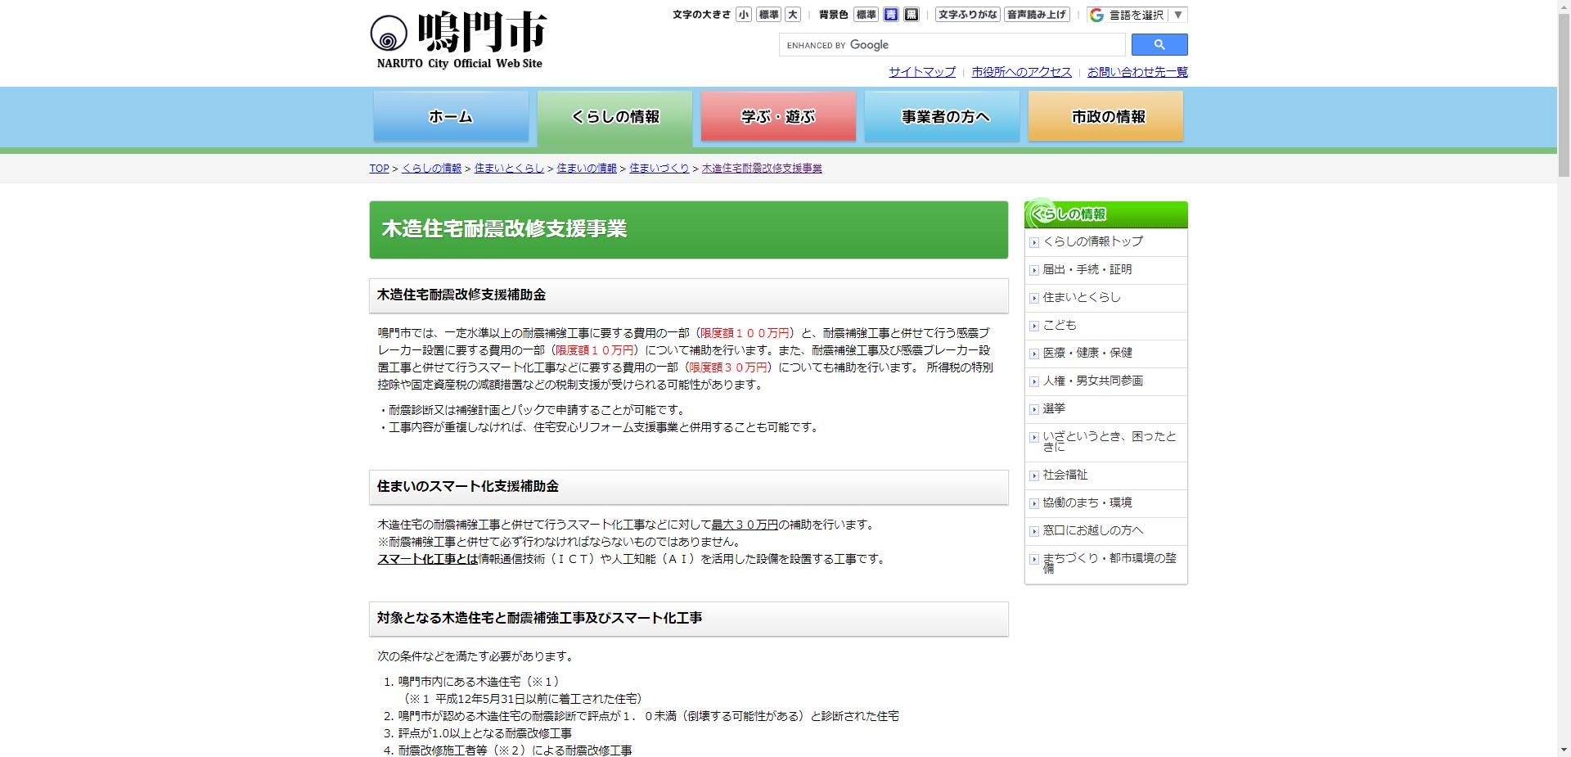Expand the 医療・健康・保健 sidebar category
Image resolution: width=1571 pixels, height=757 pixels.
1088,354
